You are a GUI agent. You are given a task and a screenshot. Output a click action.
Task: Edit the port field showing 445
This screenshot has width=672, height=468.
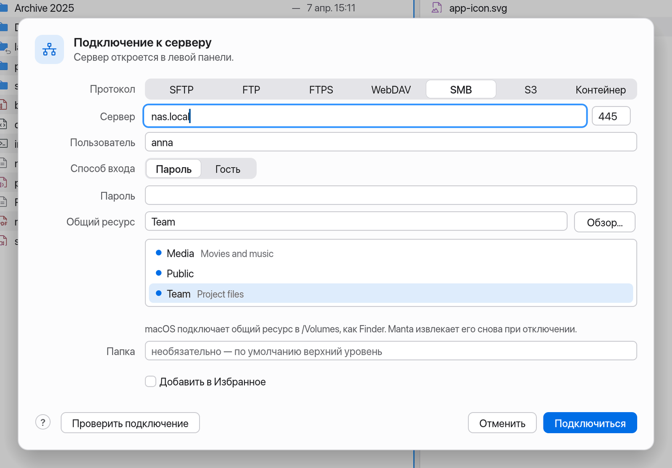[611, 116]
